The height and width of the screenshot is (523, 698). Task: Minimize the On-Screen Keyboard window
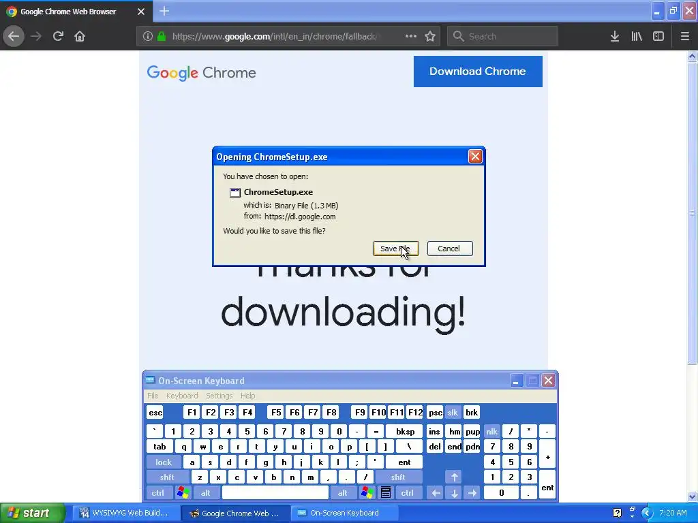point(516,381)
